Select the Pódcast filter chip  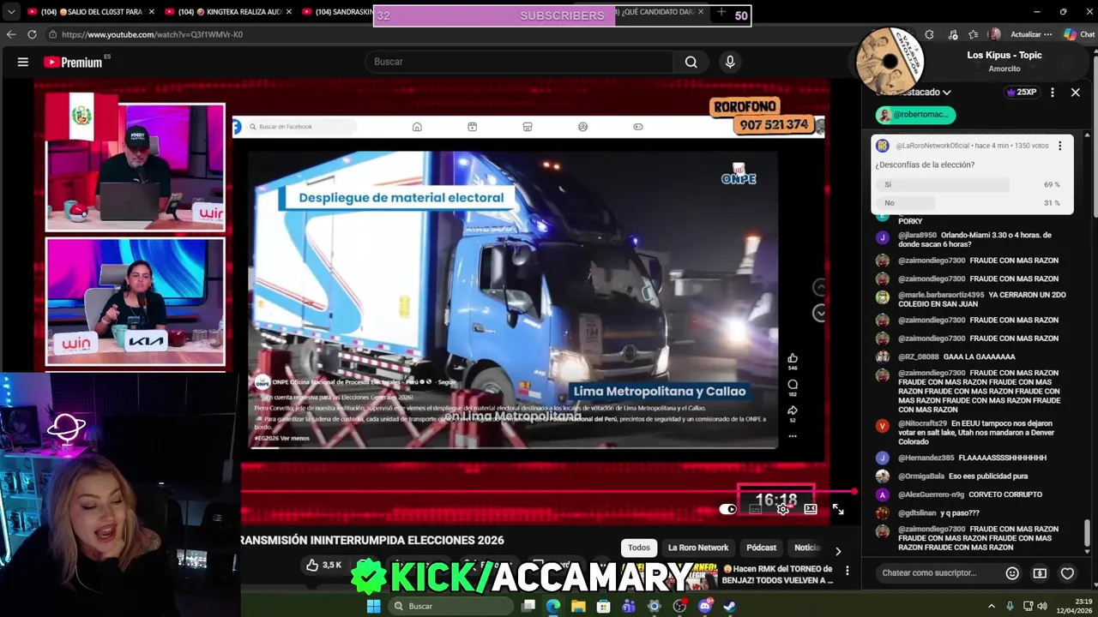(761, 548)
